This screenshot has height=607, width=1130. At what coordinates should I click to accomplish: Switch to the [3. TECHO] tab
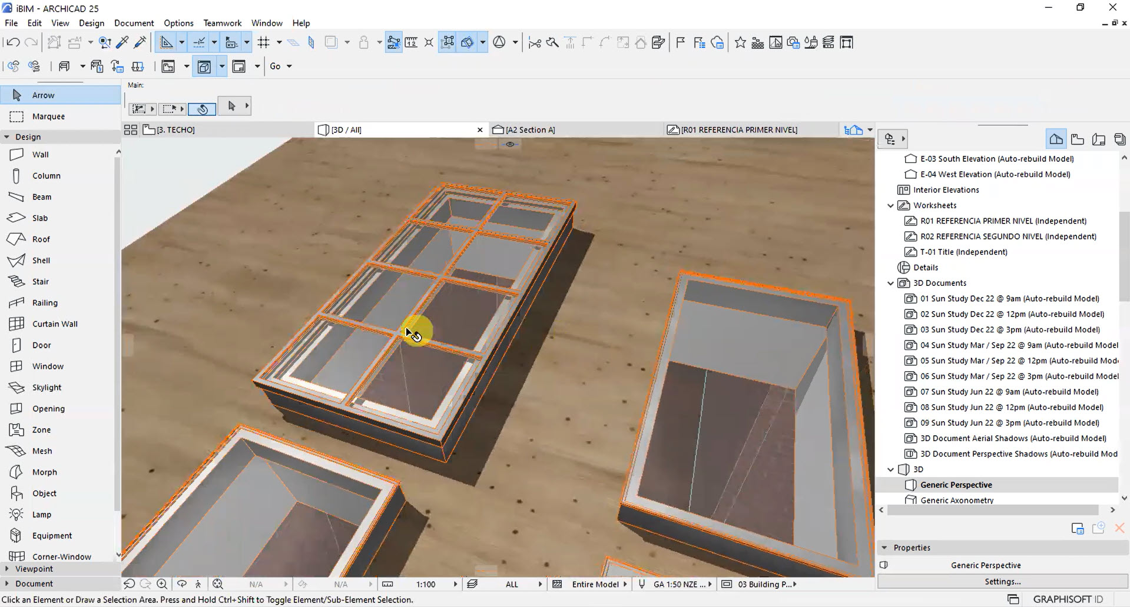[x=174, y=129]
